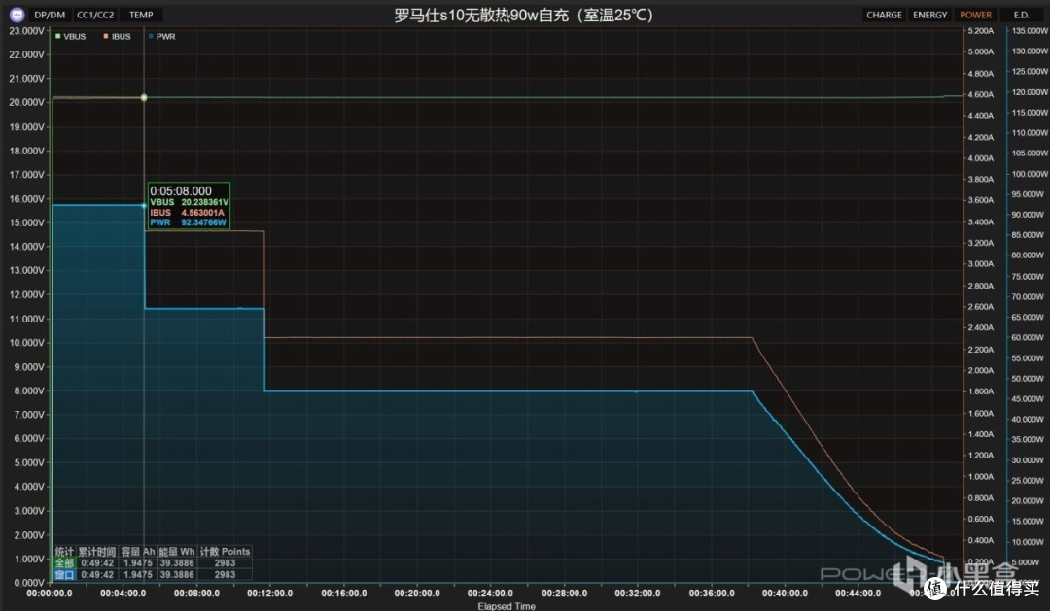Viewport: 1050px width, 611px height.
Task: Open the DP/DM tab
Action: tap(50, 15)
